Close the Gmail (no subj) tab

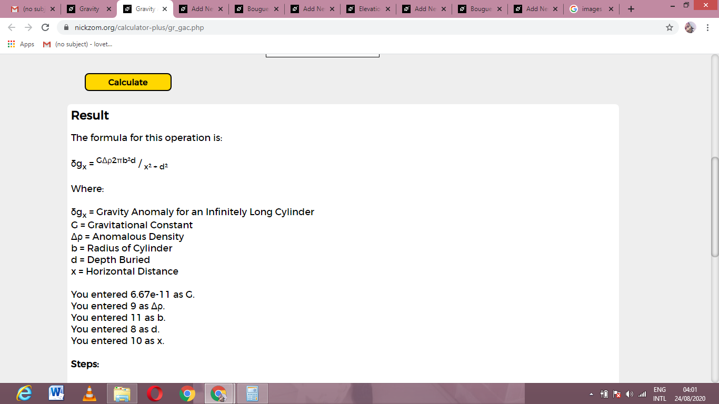(x=53, y=9)
